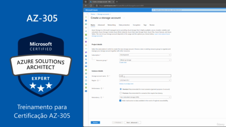This screenshot has height=127, width=226.
Task: Click the info icon beside Storage account name
Action: click(108, 76)
